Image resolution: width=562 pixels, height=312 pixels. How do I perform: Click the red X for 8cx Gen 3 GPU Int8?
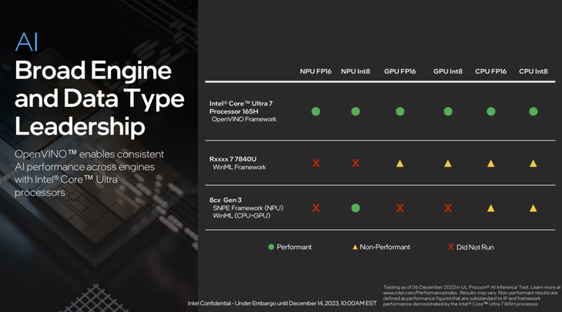coord(448,208)
